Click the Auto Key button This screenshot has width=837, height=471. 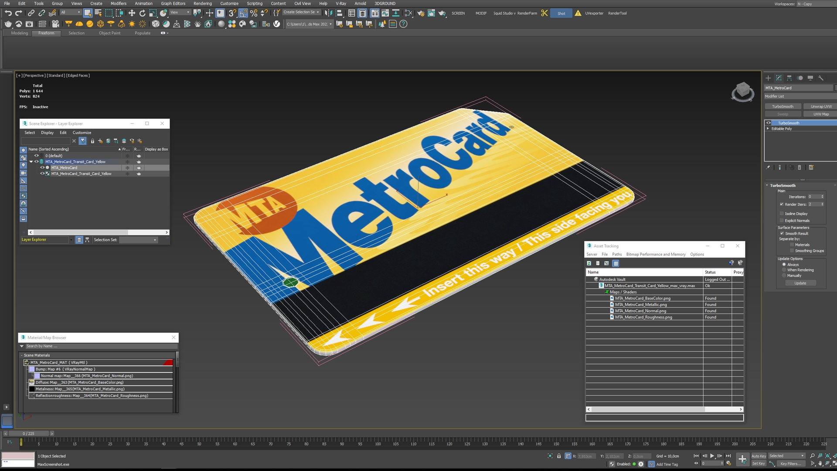tap(759, 456)
